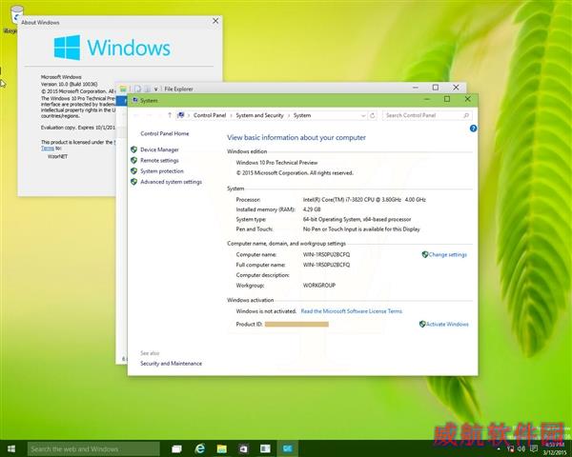572x457 pixels.
Task: Close the About Windows dialog
Action: [215, 21]
